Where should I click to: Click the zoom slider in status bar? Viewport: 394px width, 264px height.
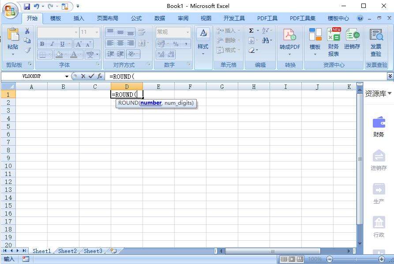pos(356,259)
